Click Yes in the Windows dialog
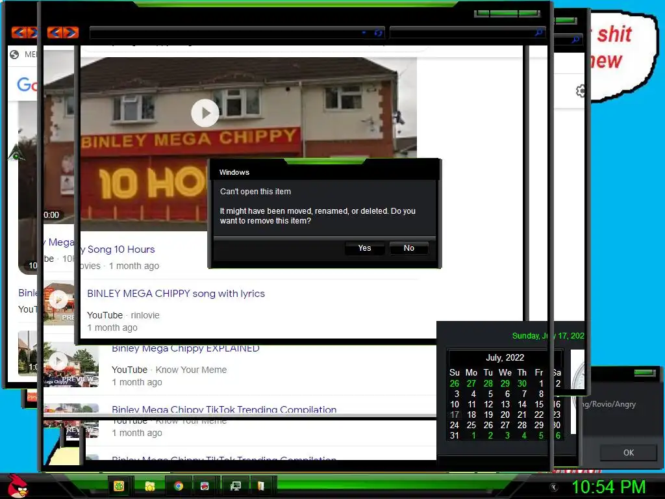This screenshot has width=665, height=499. coord(364,248)
